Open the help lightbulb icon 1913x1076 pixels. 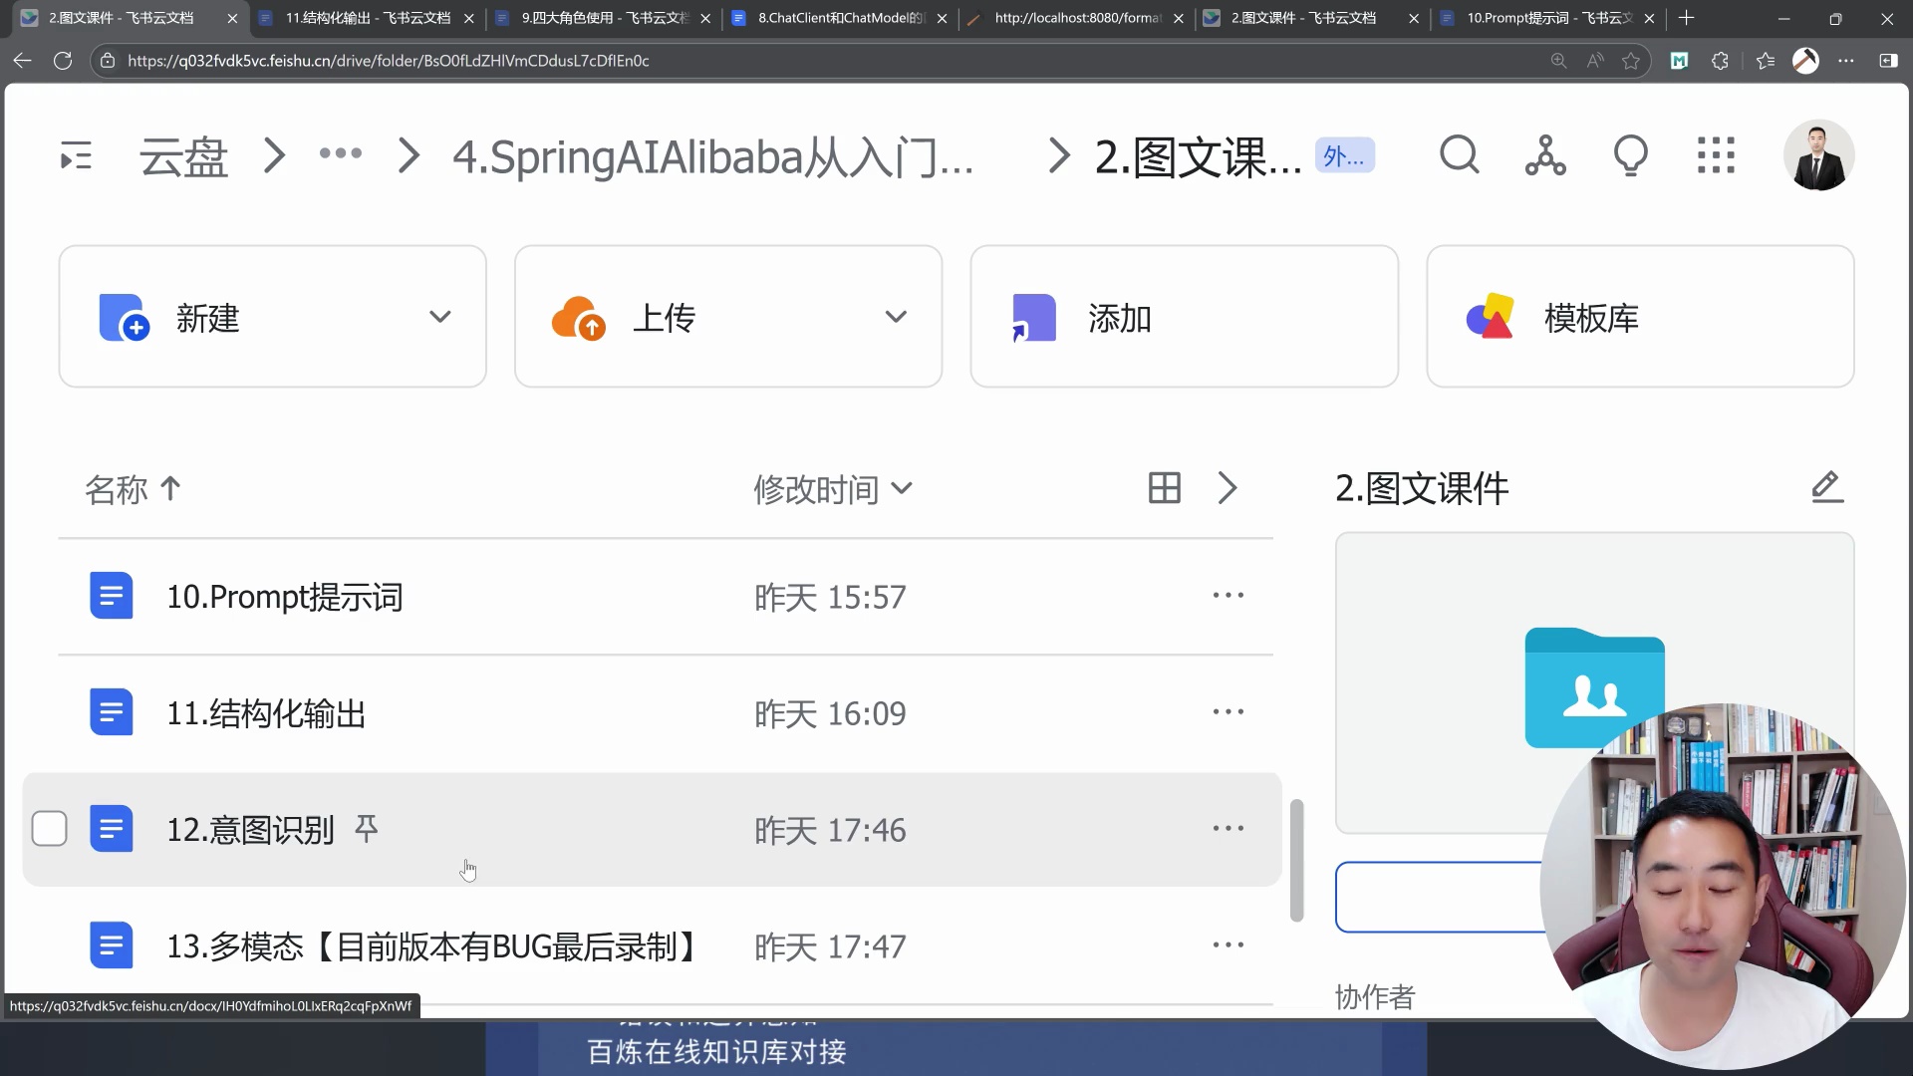(1631, 155)
